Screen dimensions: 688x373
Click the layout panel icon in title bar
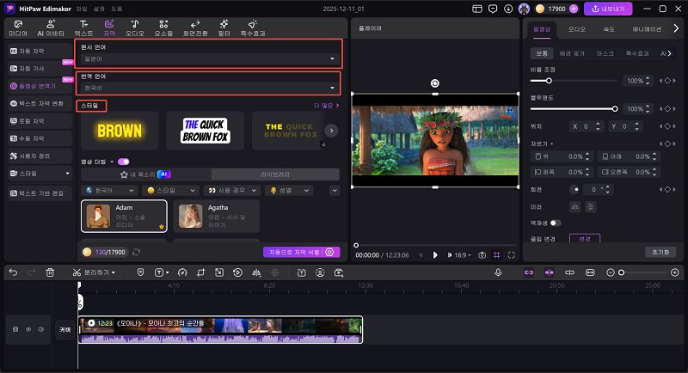[477, 9]
